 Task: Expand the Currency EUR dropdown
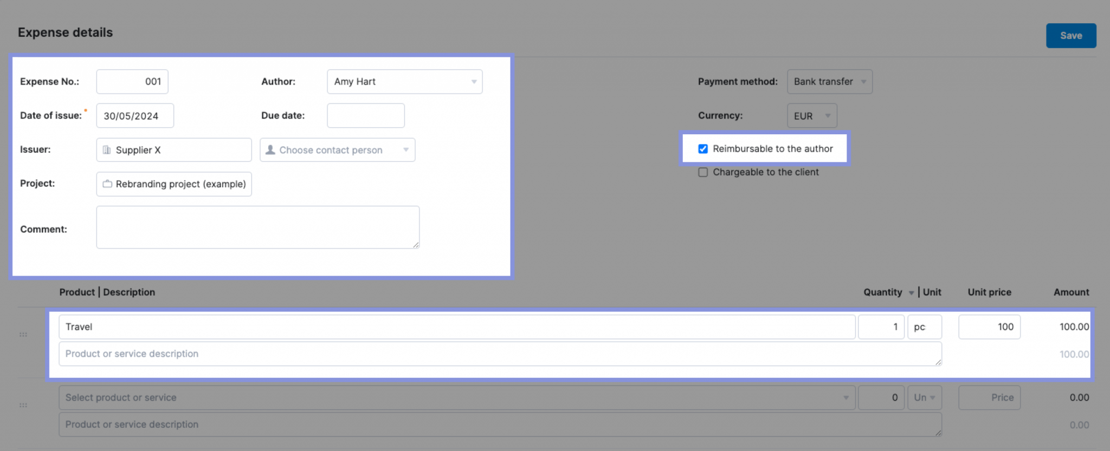click(x=811, y=116)
